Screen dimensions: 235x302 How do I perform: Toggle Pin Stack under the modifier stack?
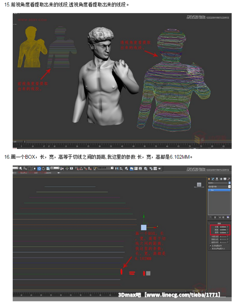click(x=210, y=217)
